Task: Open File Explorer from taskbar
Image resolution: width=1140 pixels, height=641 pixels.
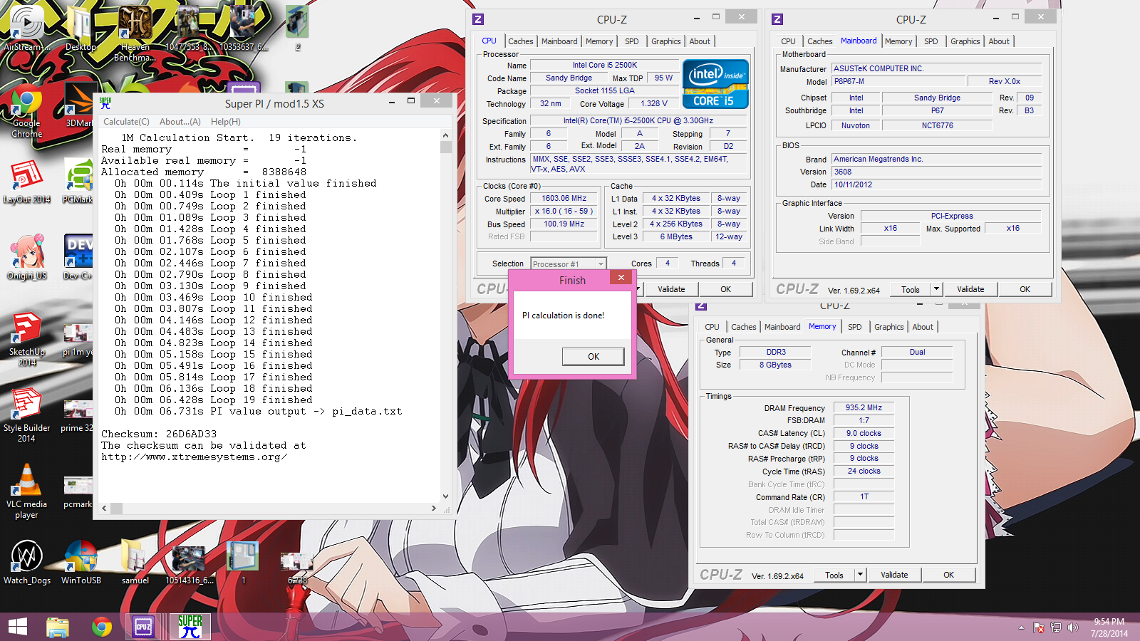Action: point(58,627)
